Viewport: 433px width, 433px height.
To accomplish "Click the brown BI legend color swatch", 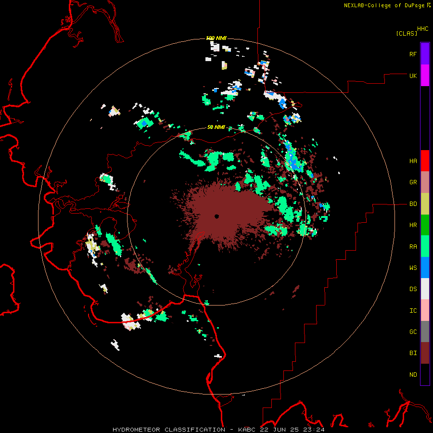I will [425, 353].
